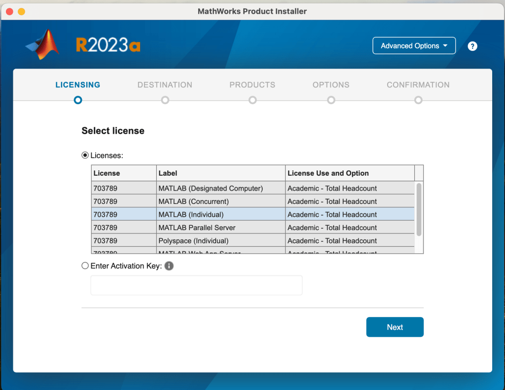Open the Advanced Options dropdown
The image size is (505, 390).
pos(414,46)
